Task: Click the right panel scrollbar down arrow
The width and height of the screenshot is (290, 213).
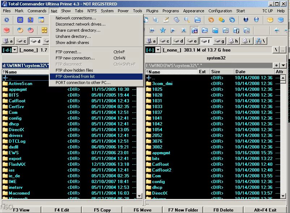Action: point(283,196)
